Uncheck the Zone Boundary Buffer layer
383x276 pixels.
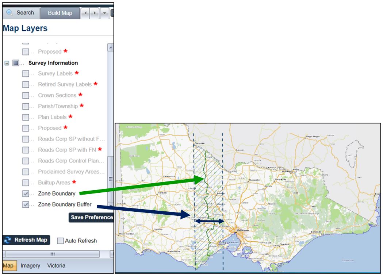(26, 204)
